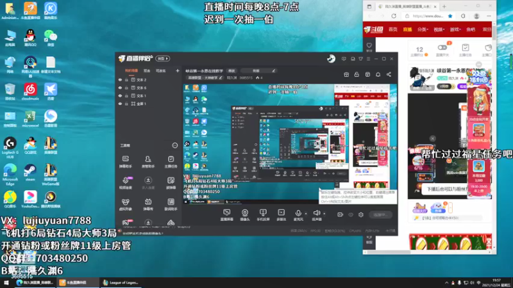Open 鱼吧 in Douyu navigation
The height and width of the screenshot is (288, 513).
pyautogui.click(x=471, y=29)
